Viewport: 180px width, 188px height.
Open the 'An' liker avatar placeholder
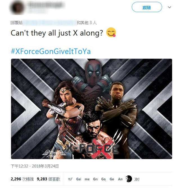tap(120, 179)
